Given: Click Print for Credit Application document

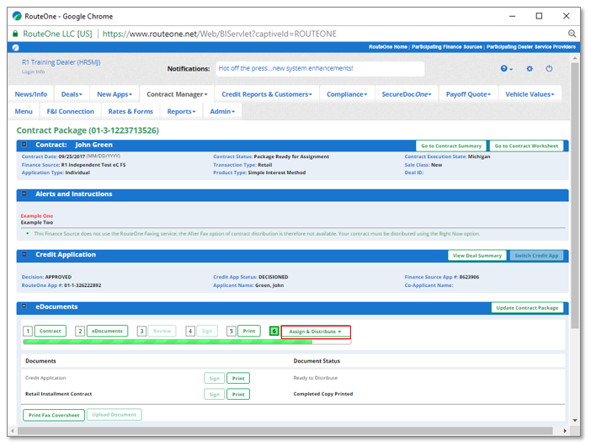Looking at the screenshot, I should pos(238,378).
